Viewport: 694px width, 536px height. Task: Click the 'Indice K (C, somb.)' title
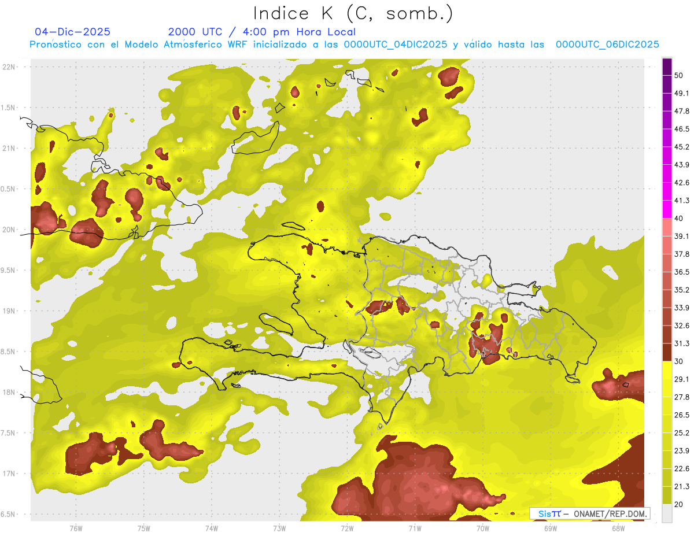coord(353,13)
